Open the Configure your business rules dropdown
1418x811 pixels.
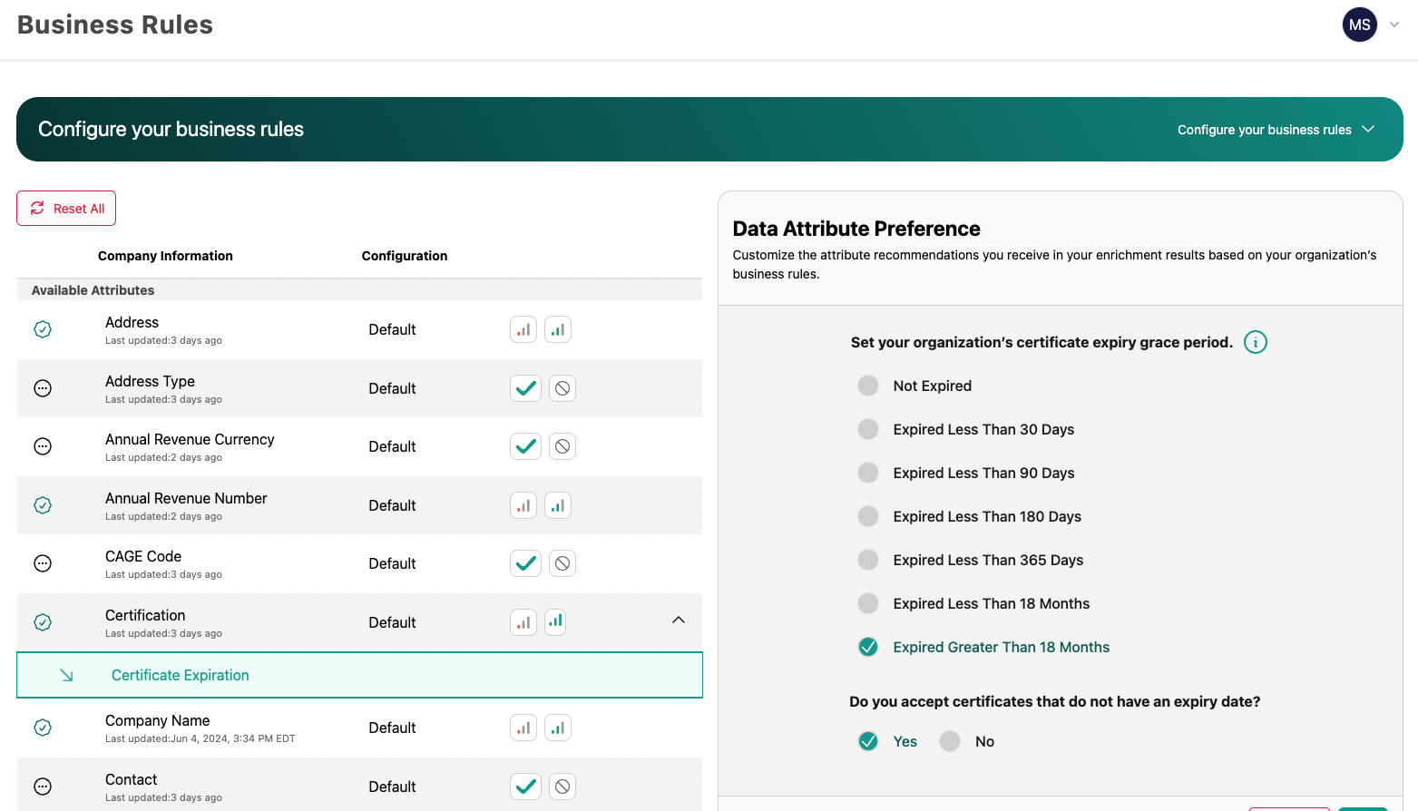(1276, 130)
